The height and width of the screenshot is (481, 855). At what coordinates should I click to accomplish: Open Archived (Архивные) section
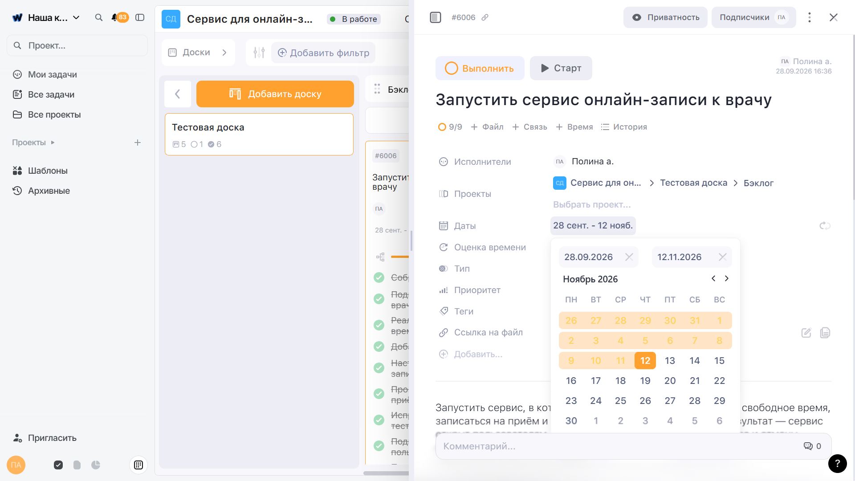(49, 191)
